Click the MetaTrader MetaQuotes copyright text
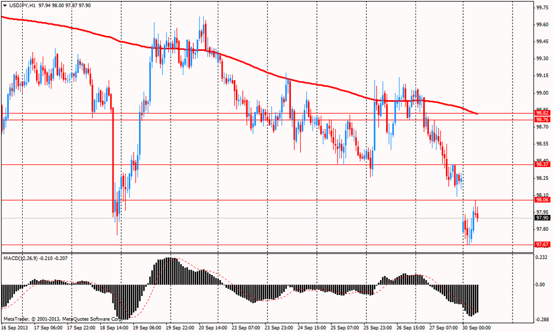The width and height of the screenshot is (554, 332). (x=62, y=319)
